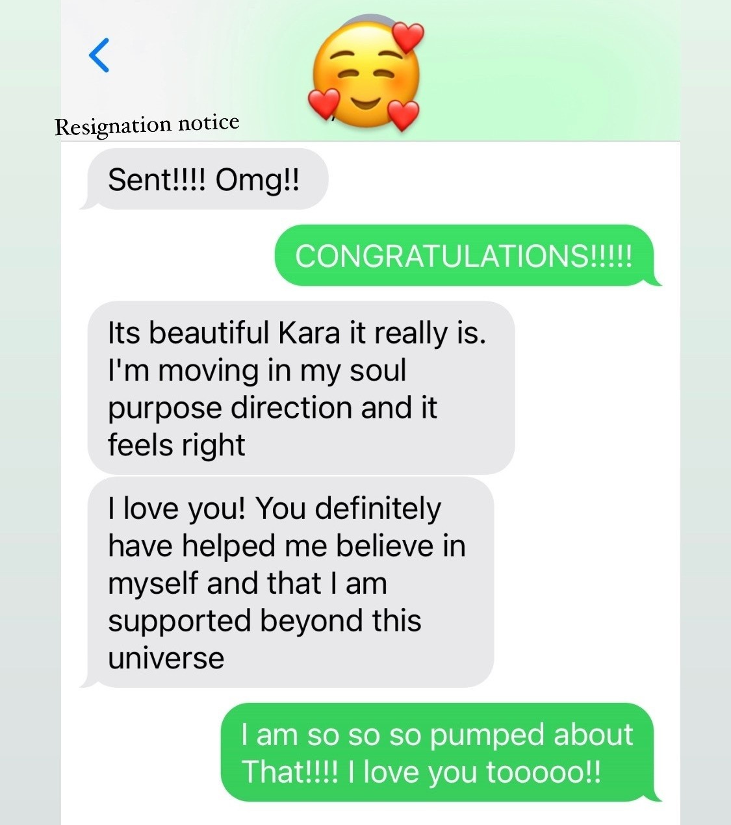
Task: Click the "feels right" line of text
Action: tap(177, 446)
